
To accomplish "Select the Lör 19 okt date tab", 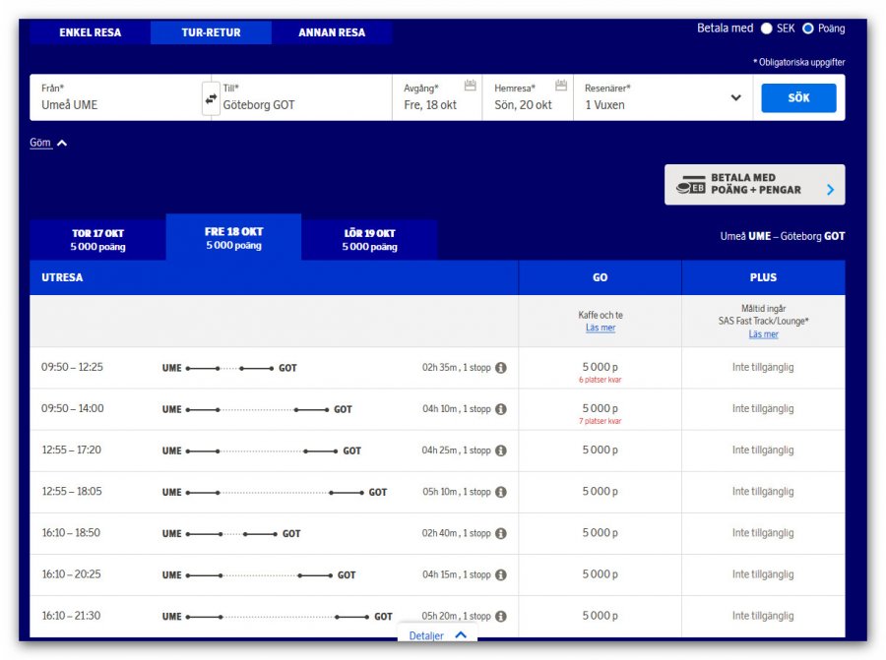I will (x=369, y=240).
